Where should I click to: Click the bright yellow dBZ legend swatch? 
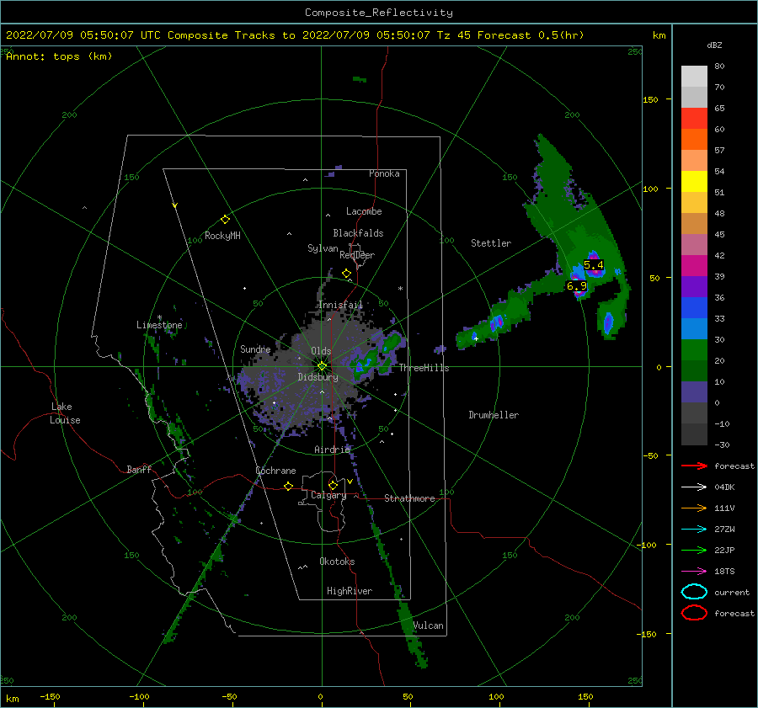[x=694, y=181]
